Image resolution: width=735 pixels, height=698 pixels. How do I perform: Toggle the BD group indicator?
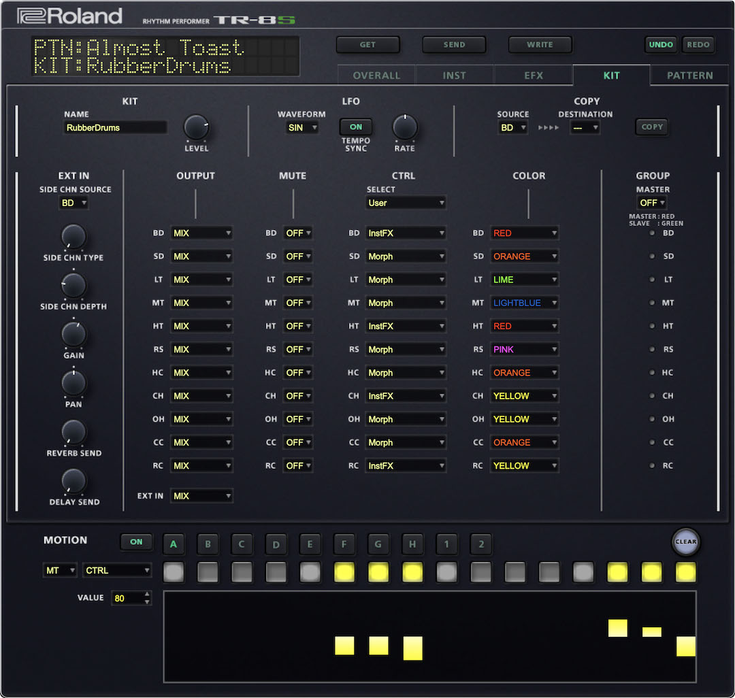click(x=652, y=233)
